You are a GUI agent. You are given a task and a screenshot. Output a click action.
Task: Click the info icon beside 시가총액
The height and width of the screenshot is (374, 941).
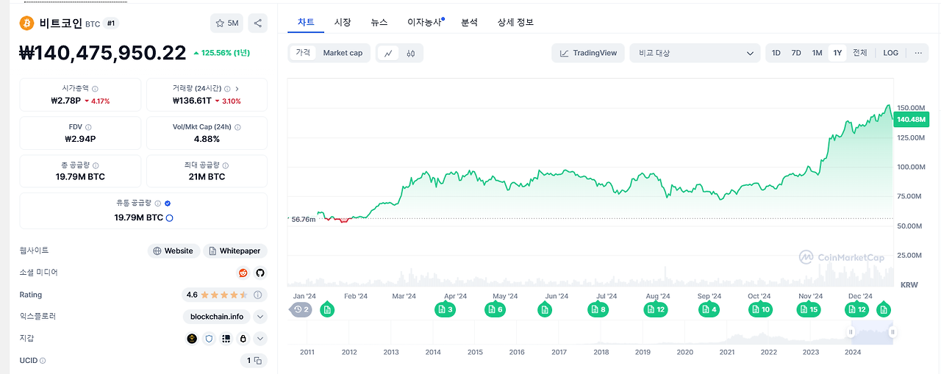pos(96,88)
